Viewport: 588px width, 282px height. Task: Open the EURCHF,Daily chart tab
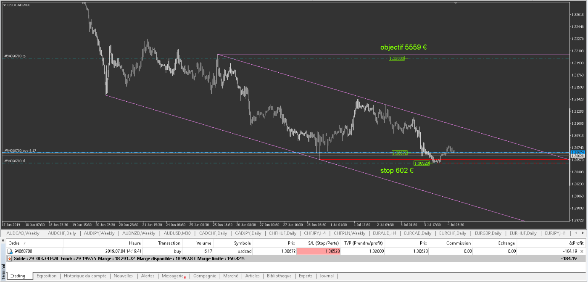click(452, 233)
